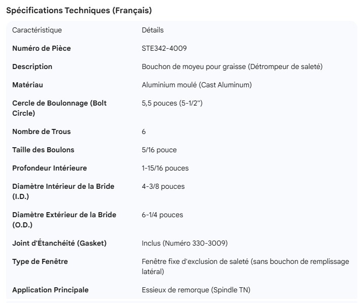
Task: Click the Profondeur Intérieure label
Action: pos(49,168)
